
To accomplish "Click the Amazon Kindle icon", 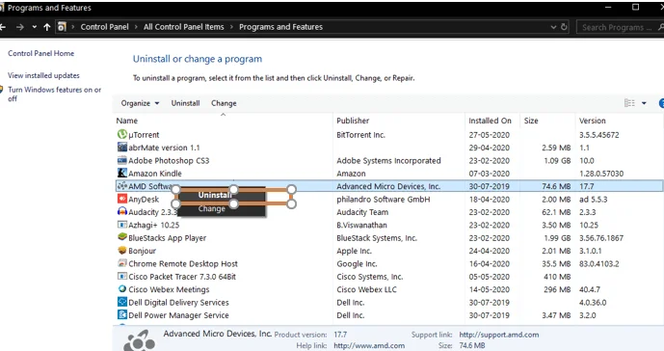I will (122, 173).
